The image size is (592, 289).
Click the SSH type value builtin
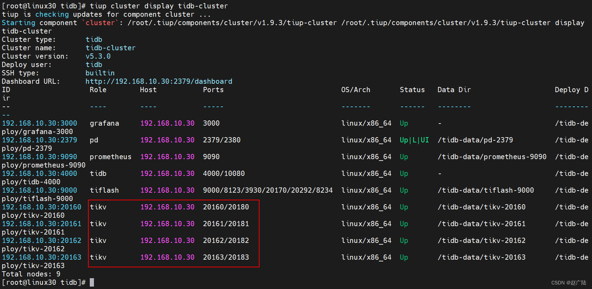point(100,73)
